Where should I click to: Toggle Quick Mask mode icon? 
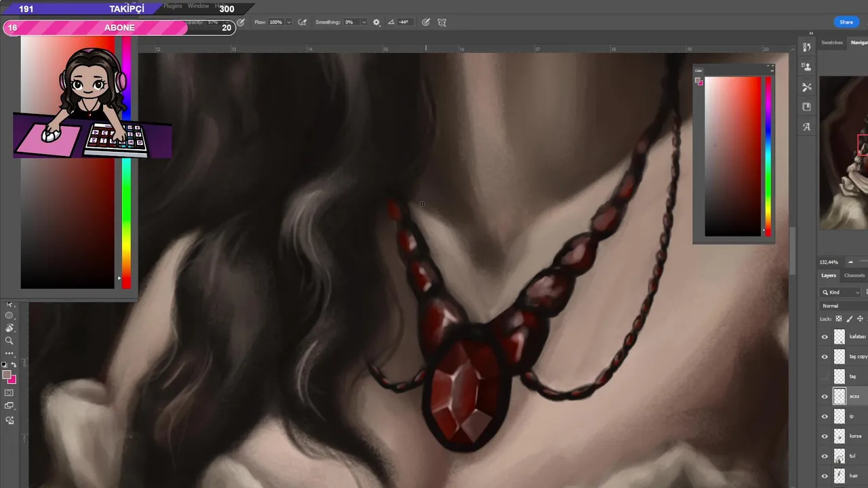[9, 392]
